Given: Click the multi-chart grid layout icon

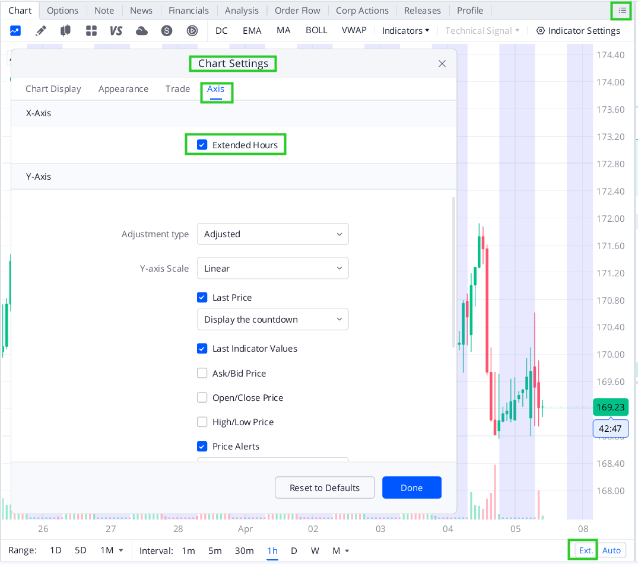Looking at the screenshot, I should tap(91, 30).
